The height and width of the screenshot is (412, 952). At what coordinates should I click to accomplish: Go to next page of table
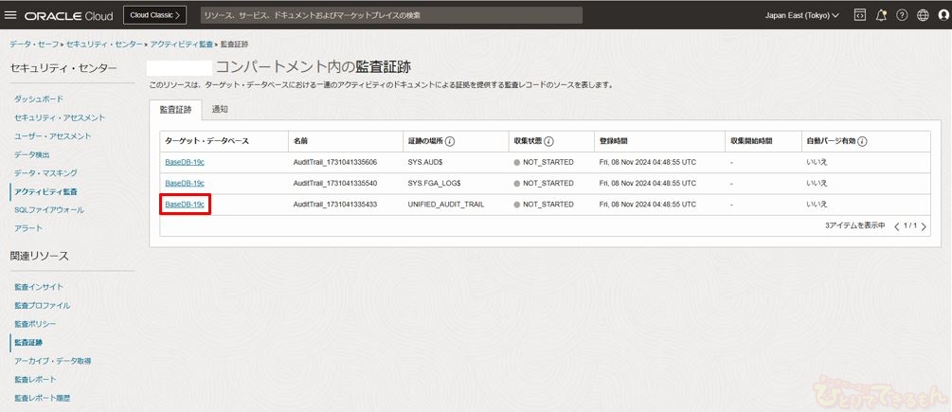pyautogui.click(x=924, y=226)
